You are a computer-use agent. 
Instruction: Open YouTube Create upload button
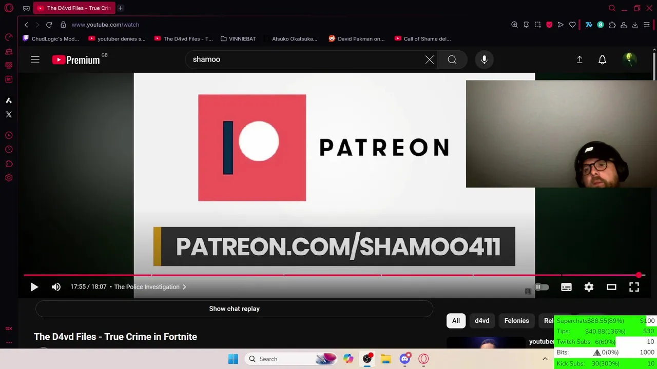pos(579,60)
